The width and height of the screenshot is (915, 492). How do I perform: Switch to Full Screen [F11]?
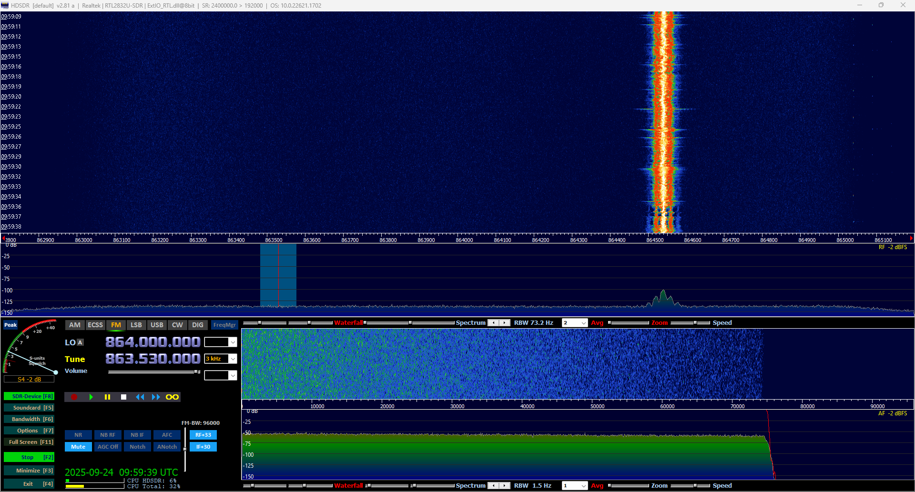click(29, 442)
